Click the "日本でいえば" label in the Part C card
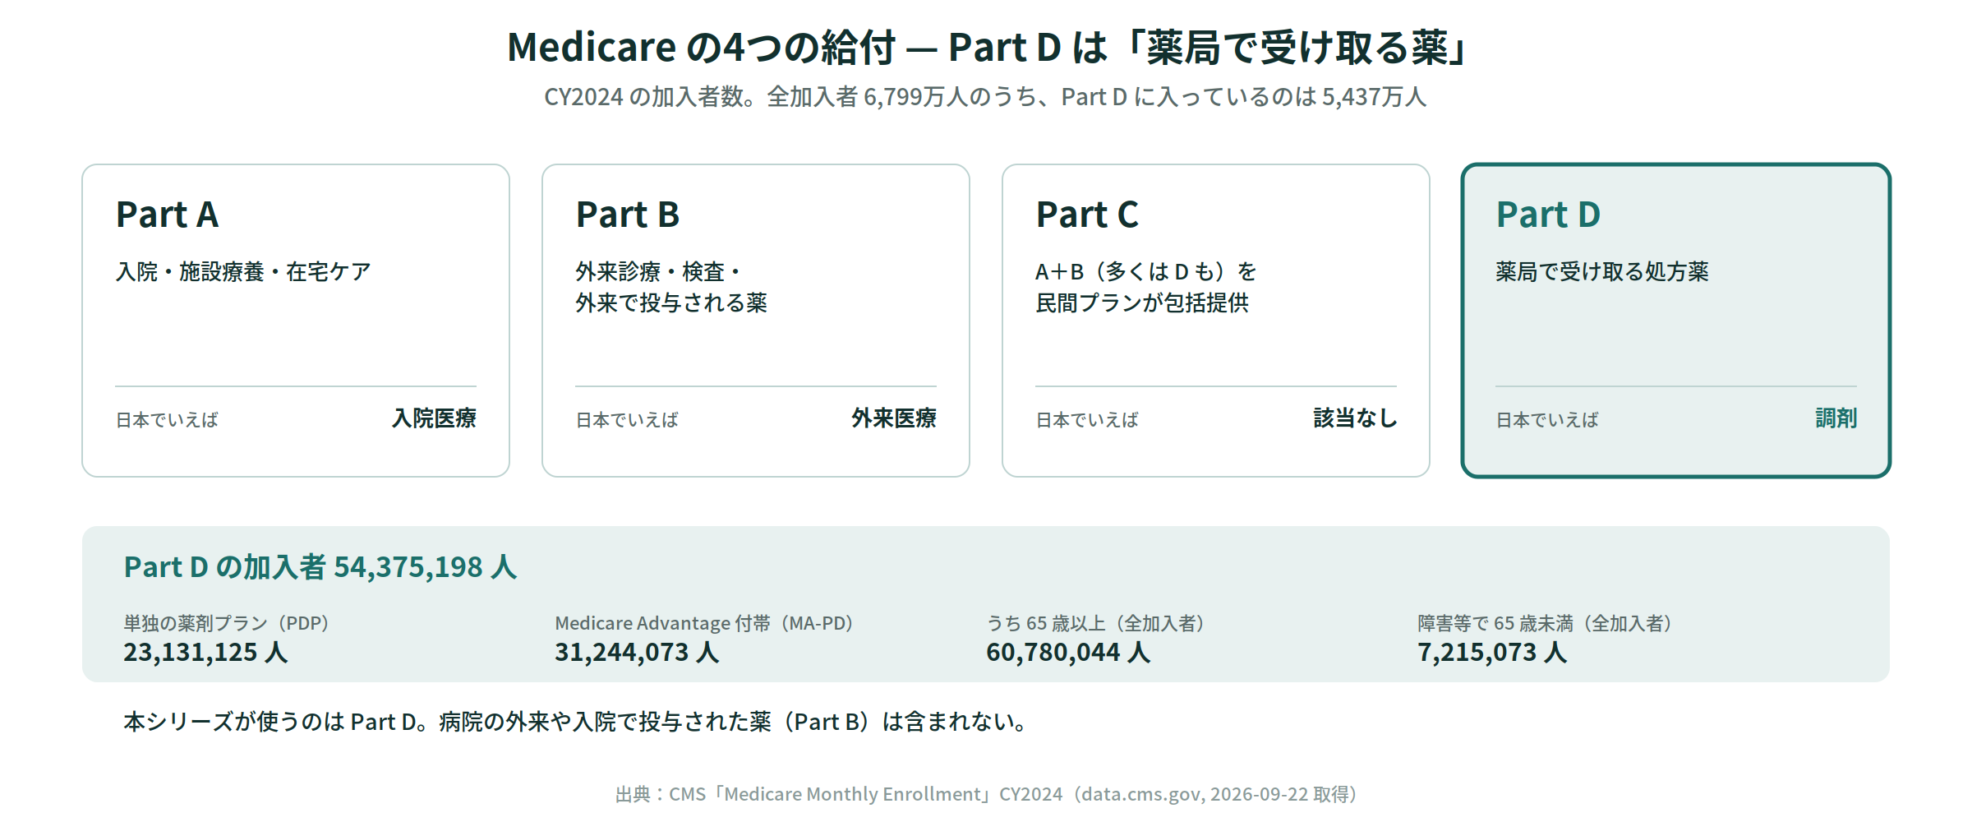Screen dimensions: 1972x822 coord(1087,420)
